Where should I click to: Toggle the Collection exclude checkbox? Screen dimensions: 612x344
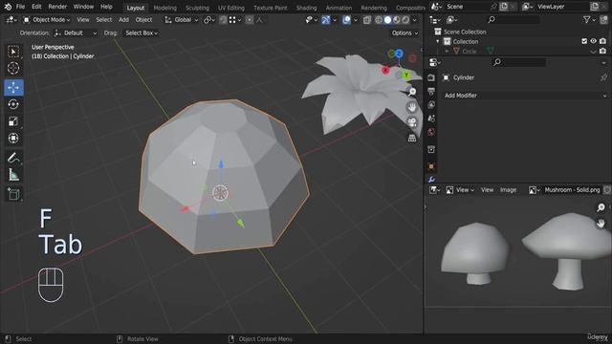tap(584, 41)
